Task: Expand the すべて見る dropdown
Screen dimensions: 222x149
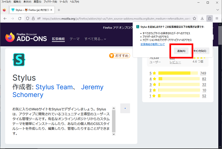Action: point(95,39)
